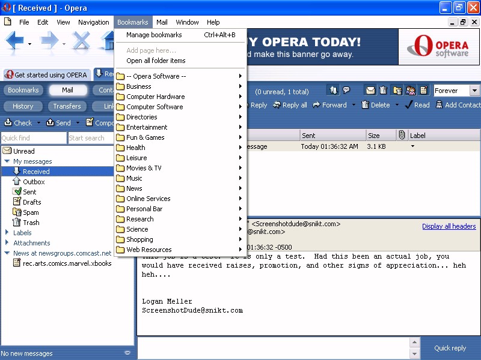Switch to the History panel tab
Viewport: 481px width, 360px height.
(23, 106)
